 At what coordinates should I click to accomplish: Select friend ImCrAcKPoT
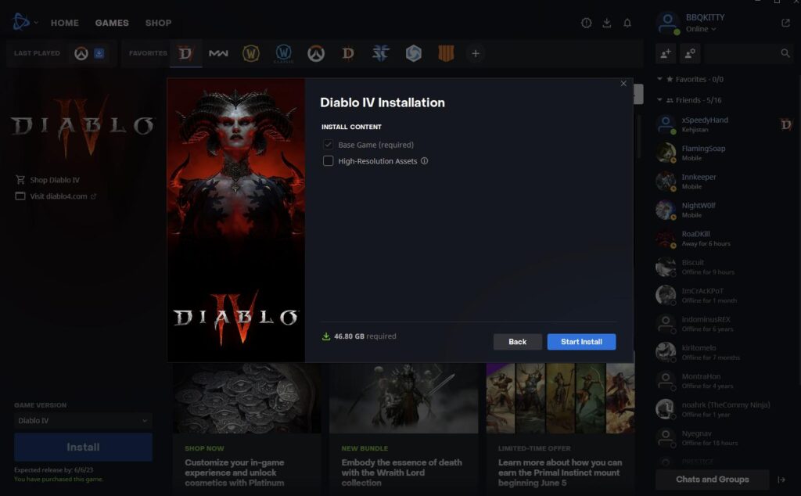pyautogui.click(x=723, y=295)
